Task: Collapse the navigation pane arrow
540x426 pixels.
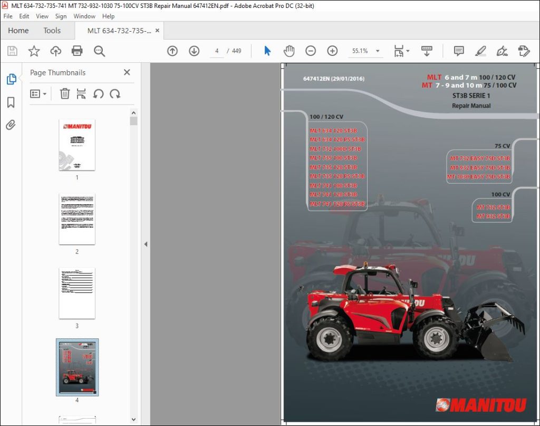Action: pyautogui.click(x=146, y=244)
